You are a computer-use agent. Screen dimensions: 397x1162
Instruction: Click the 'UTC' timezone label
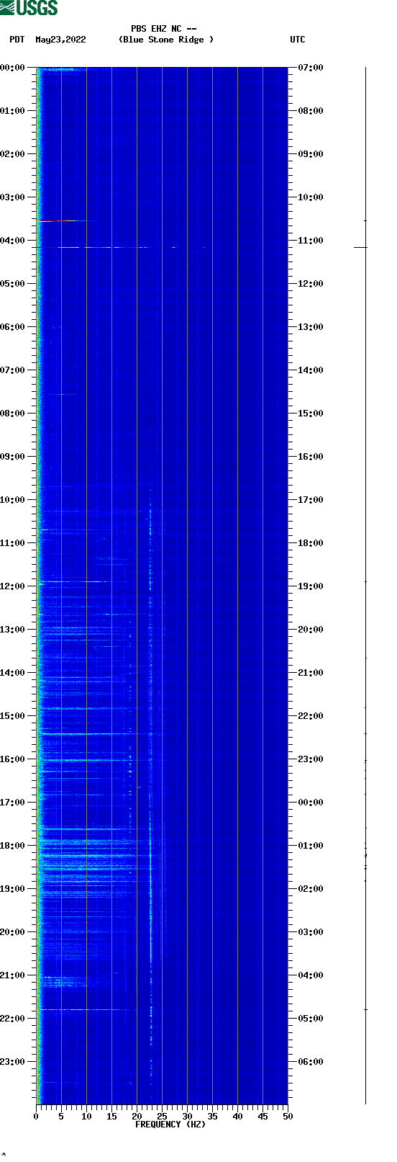(x=298, y=40)
